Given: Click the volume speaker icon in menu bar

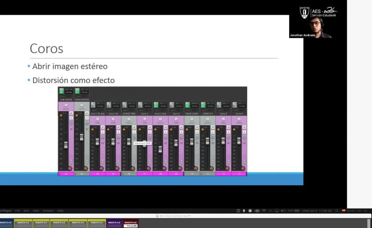Looking at the screenshot, I should click(x=283, y=211).
